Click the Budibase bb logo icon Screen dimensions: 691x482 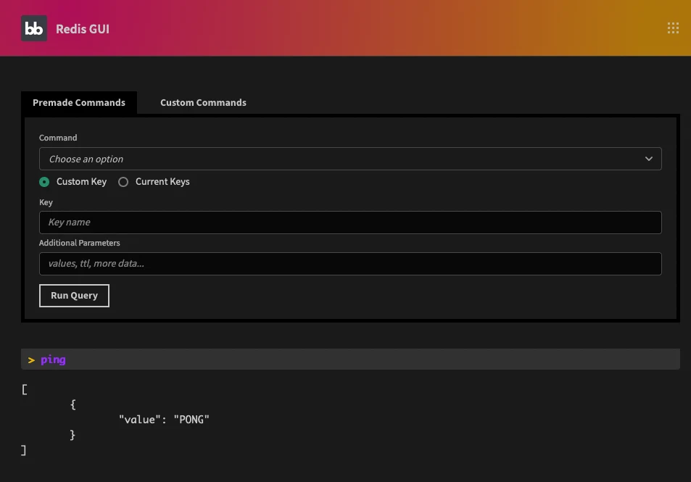(34, 29)
